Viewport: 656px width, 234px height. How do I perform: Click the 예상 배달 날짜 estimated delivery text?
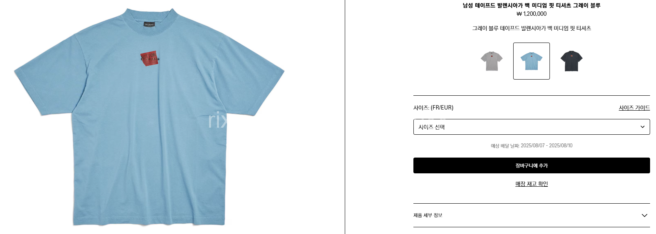(531, 146)
